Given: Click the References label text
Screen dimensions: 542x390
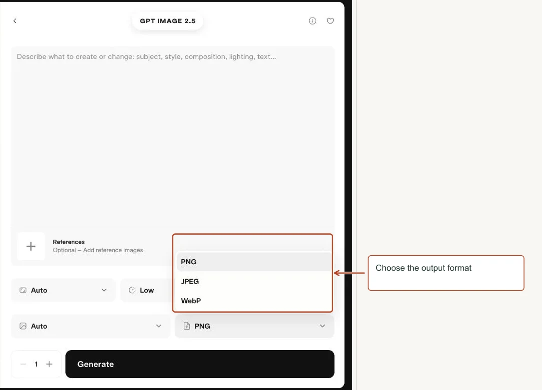Looking at the screenshot, I should click(x=68, y=242).
